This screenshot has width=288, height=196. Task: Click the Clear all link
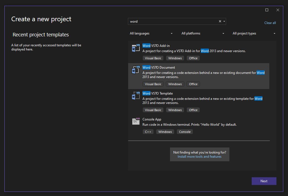pyautogui.click(x=270, y=23)
